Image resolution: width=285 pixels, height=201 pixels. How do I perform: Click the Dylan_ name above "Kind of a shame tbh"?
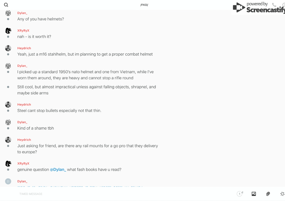click(x=22, y=122)
